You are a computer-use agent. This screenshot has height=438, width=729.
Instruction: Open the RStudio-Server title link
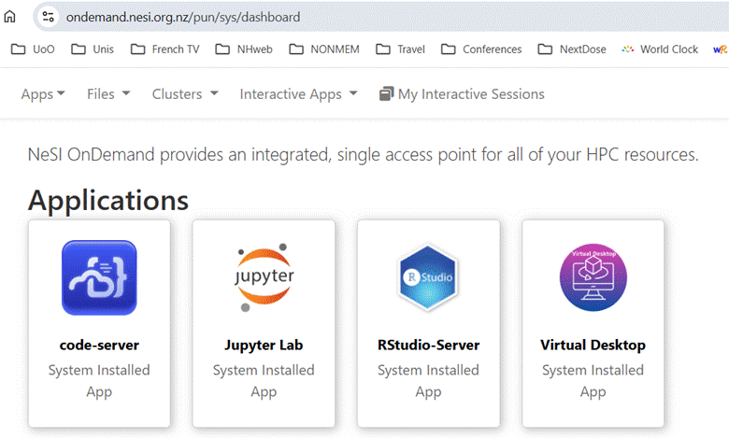(x=428, y=346)
